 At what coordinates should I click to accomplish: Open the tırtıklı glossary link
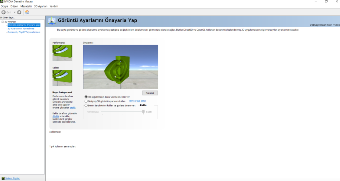click(x=73, y=108)
